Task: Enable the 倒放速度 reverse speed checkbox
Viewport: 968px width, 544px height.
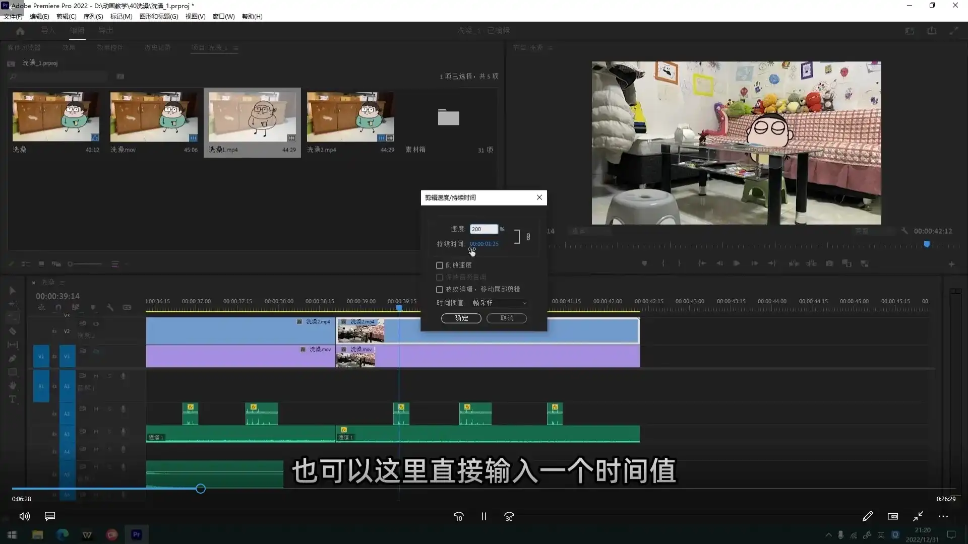Action: (x=439, y=265)
